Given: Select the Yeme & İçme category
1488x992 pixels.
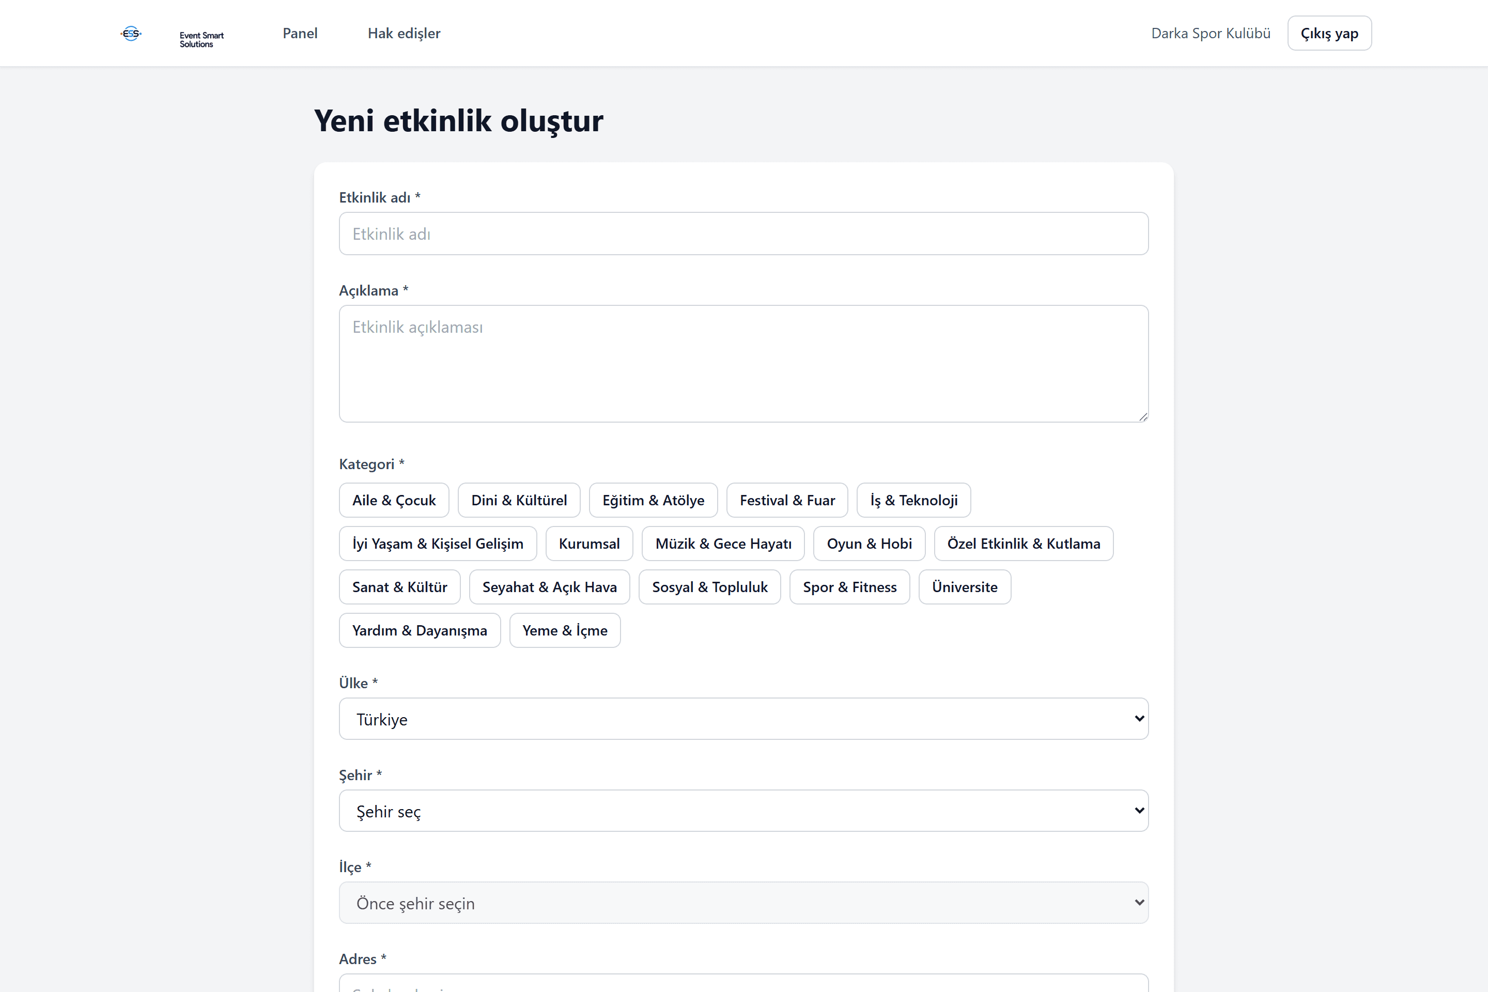Looking at the screenshot, I should [x=564, y=630].
